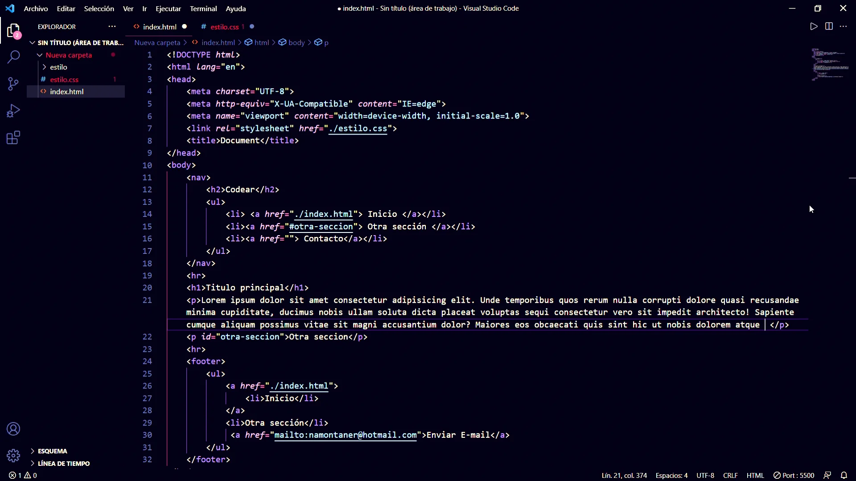Open the Extensions view
The width and height of the screenshot is (856, 481).
pos(13,138)
